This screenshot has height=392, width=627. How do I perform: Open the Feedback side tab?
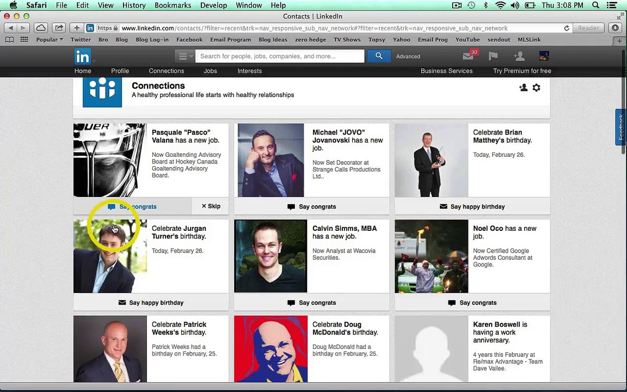pyautogui.click(x=620, y=127)
